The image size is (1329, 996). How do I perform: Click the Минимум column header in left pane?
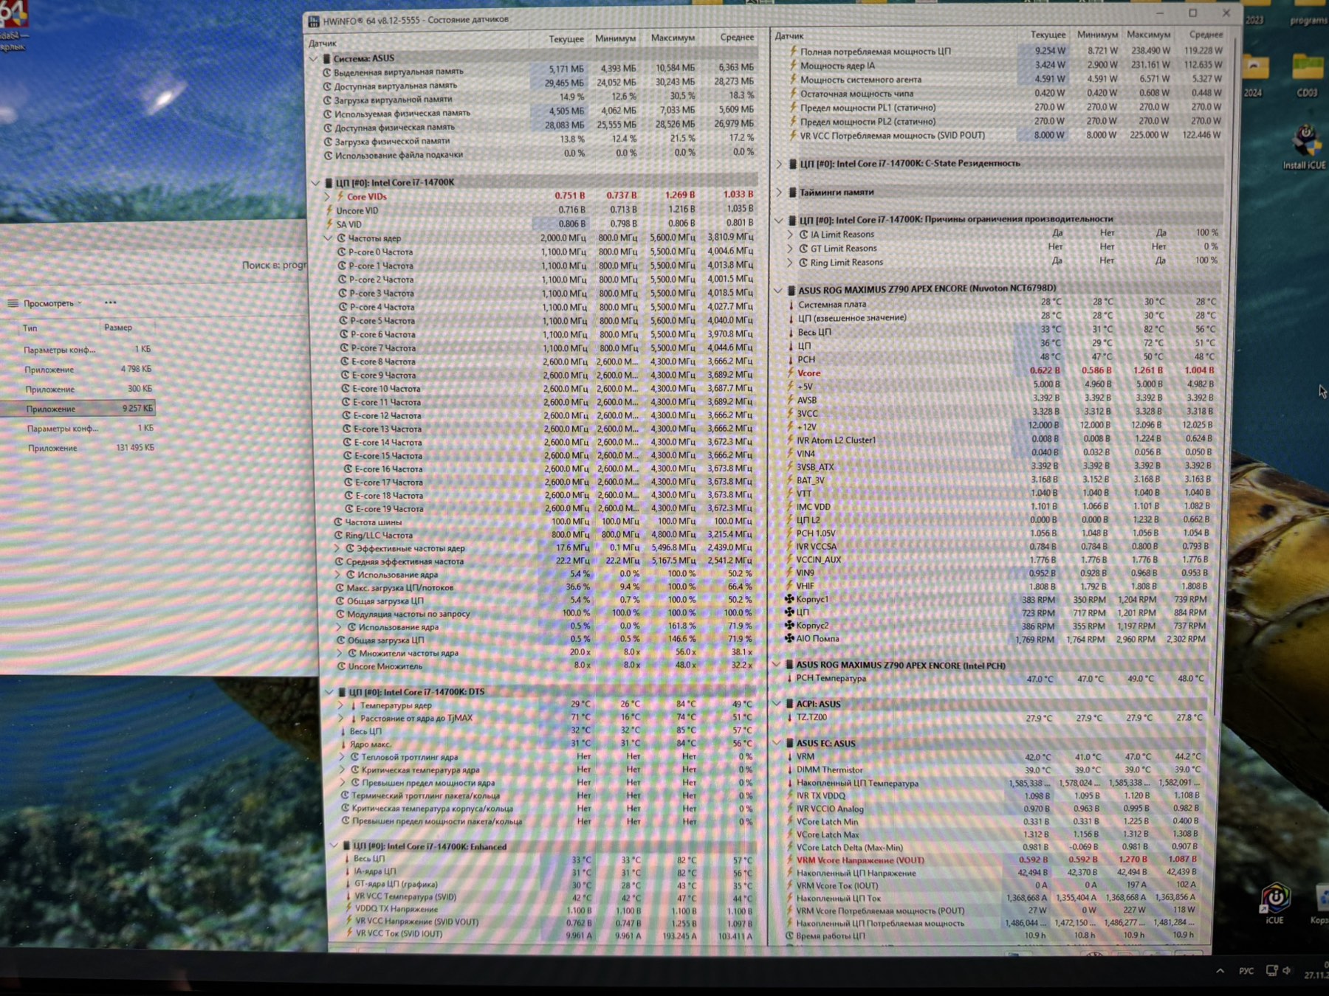(x=616, y=38)
